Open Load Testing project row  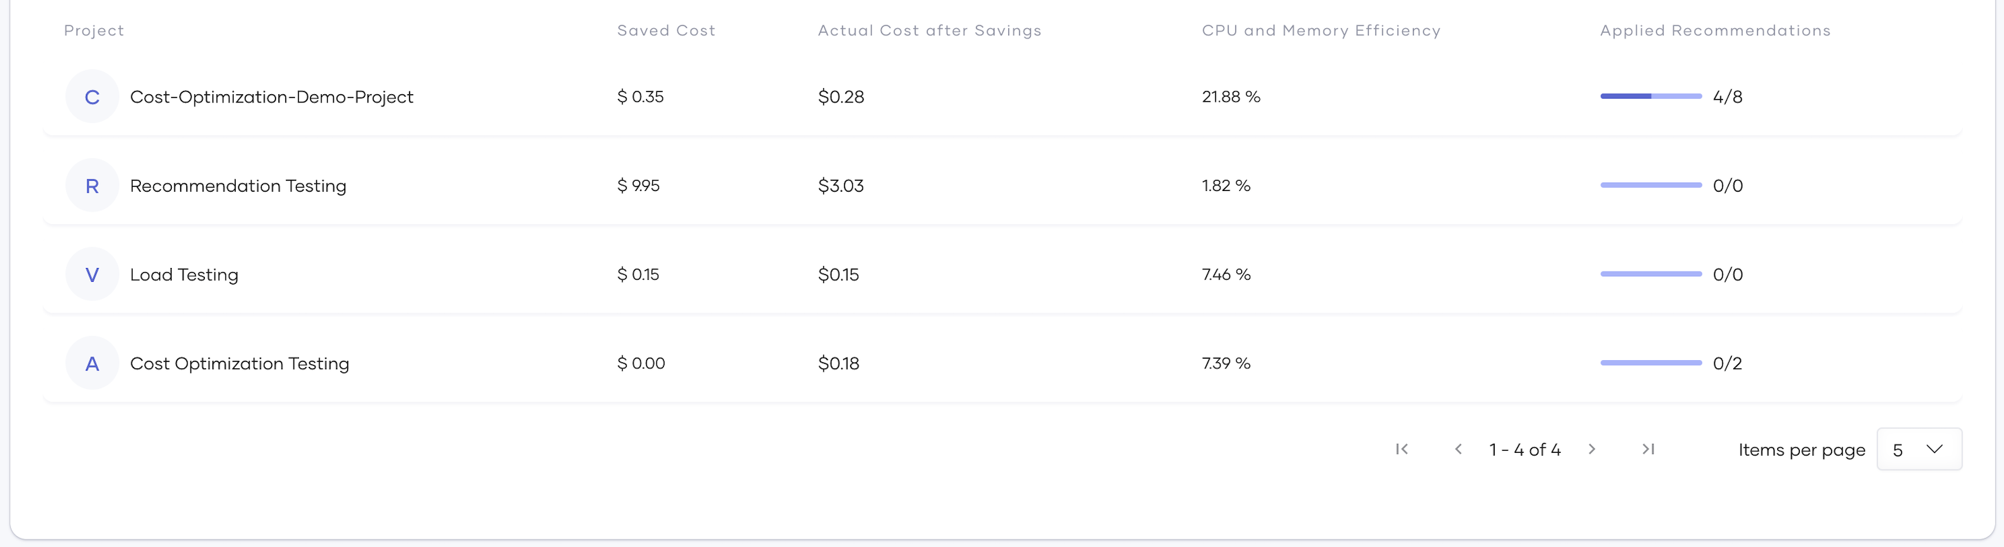tap(184, 274)
